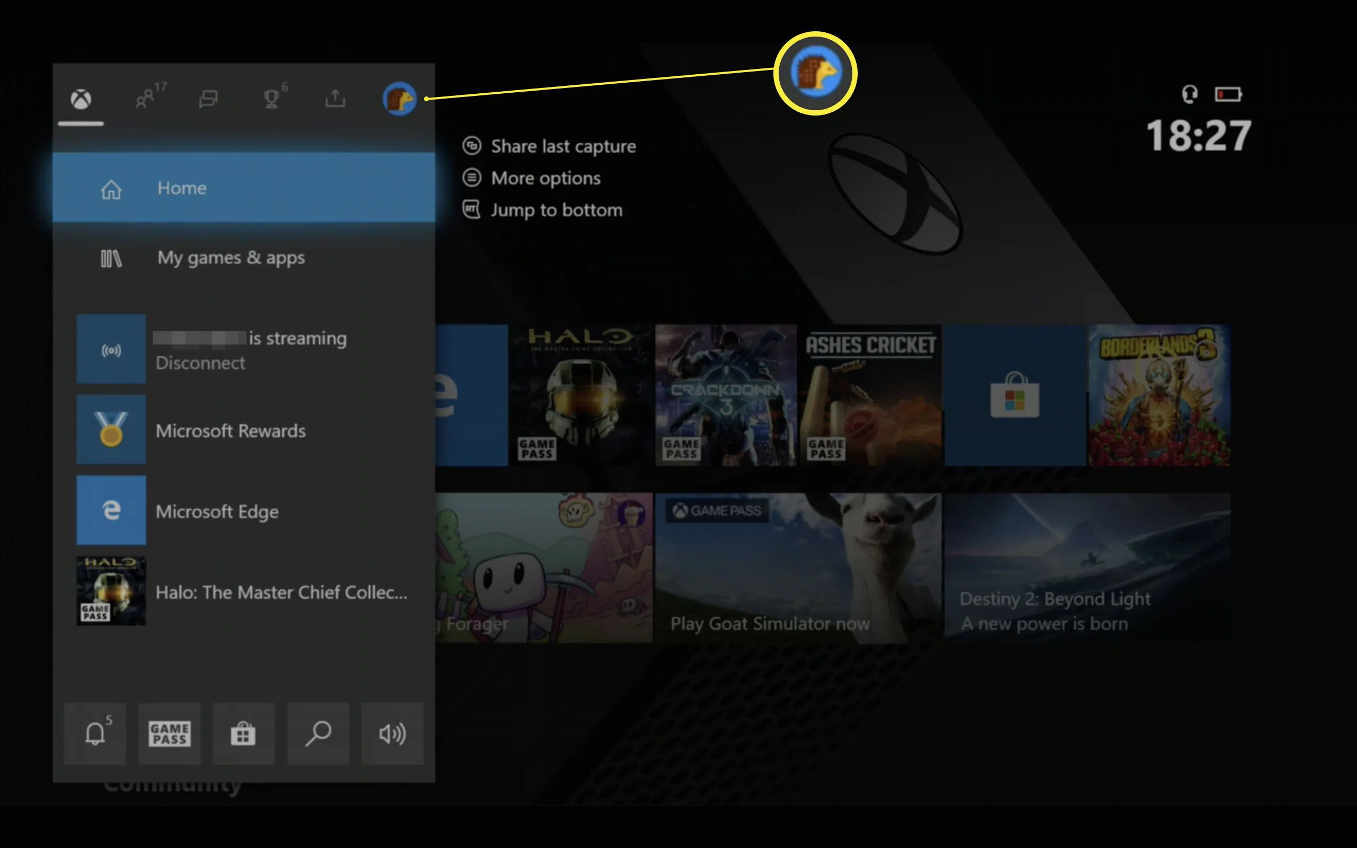Click Disconnect from streaming session
The image size is (1357, 848).
199,363
